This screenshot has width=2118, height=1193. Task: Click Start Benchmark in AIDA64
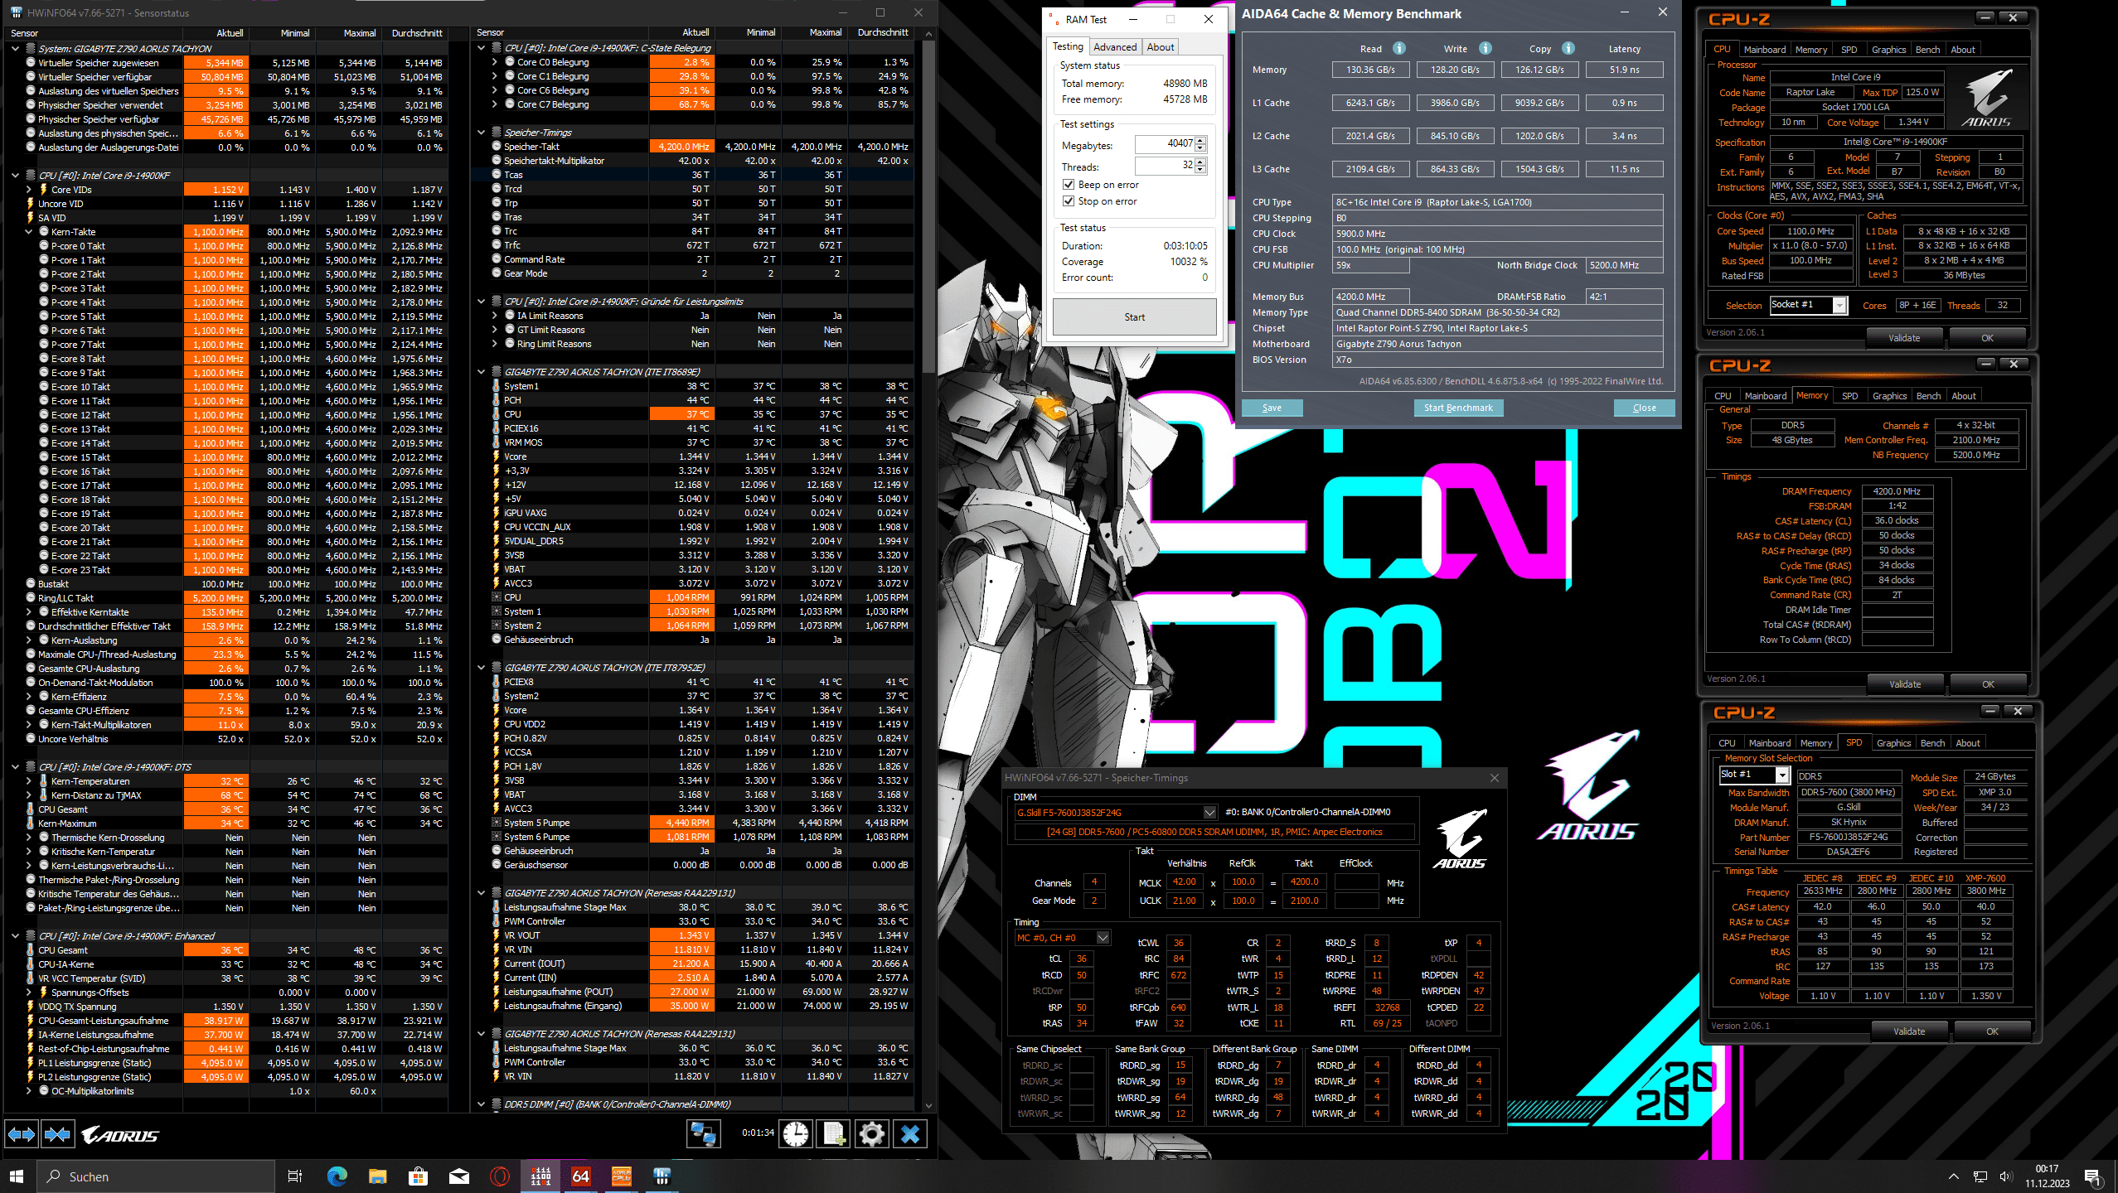click(x=1458, y=408)
